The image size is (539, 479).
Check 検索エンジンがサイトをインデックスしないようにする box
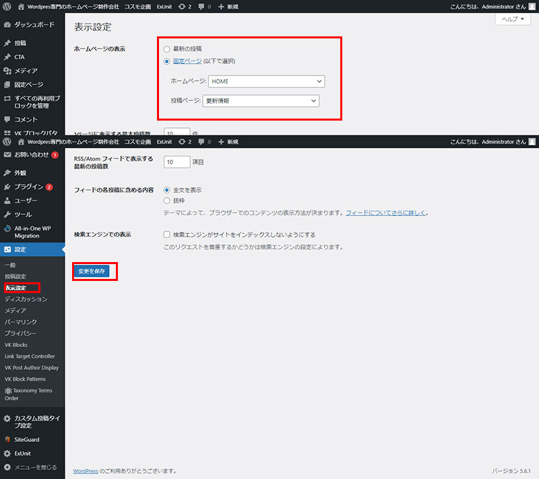[166, 235]
